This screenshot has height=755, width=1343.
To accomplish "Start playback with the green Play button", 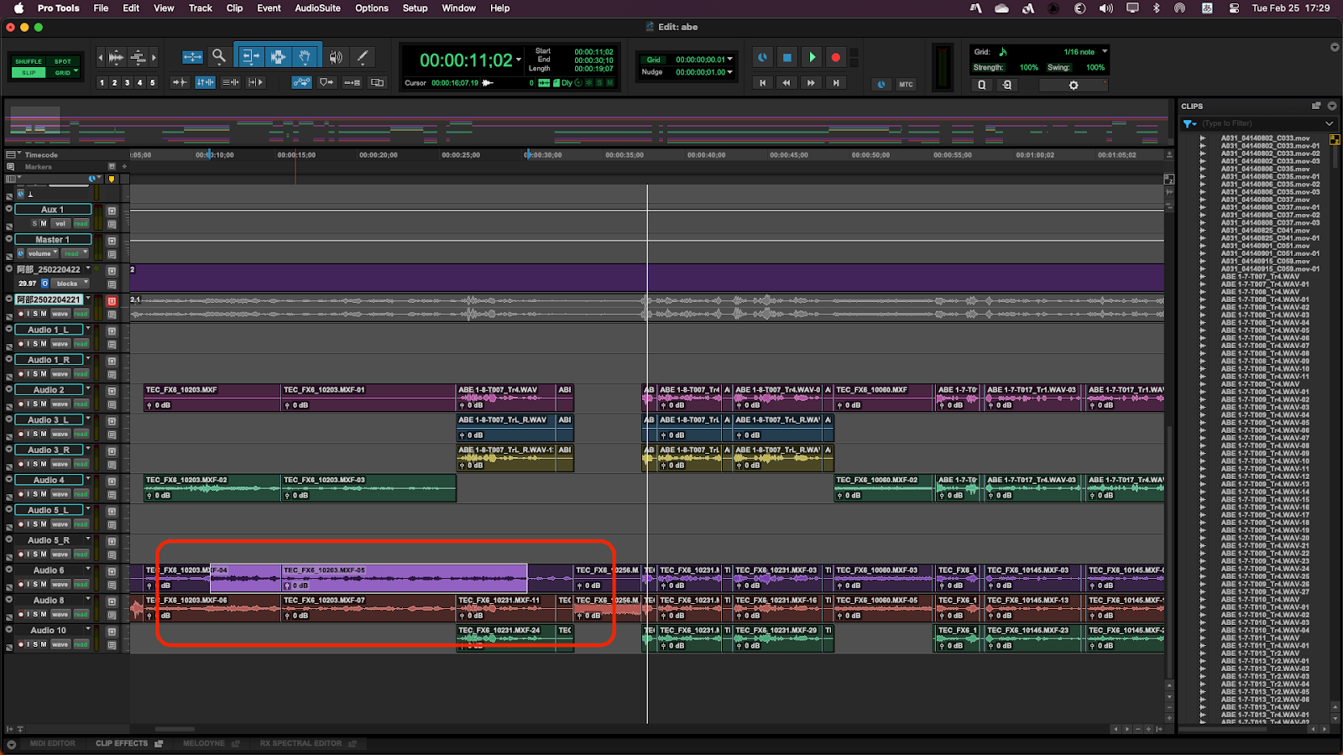I will (812, 57).
